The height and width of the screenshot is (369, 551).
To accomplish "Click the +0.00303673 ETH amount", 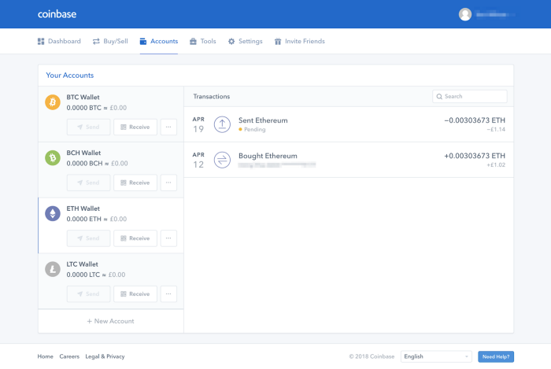I will pyautogui.click(x=475, y=156).
